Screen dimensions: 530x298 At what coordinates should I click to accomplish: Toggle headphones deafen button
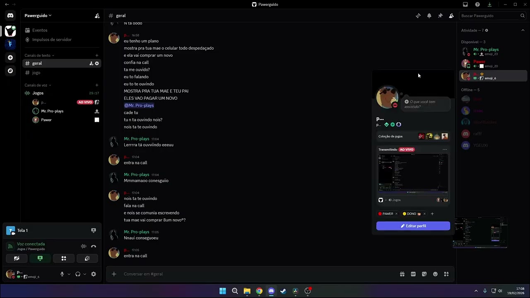(78, 274)
